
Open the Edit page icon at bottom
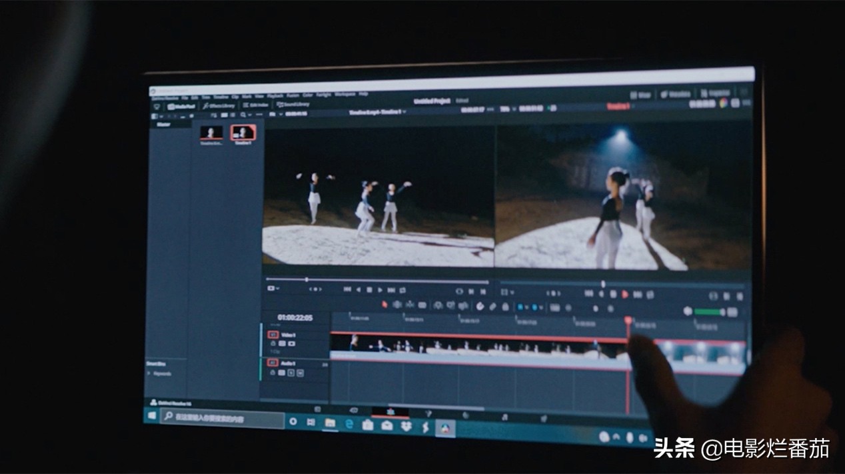[x=391, y=411]
